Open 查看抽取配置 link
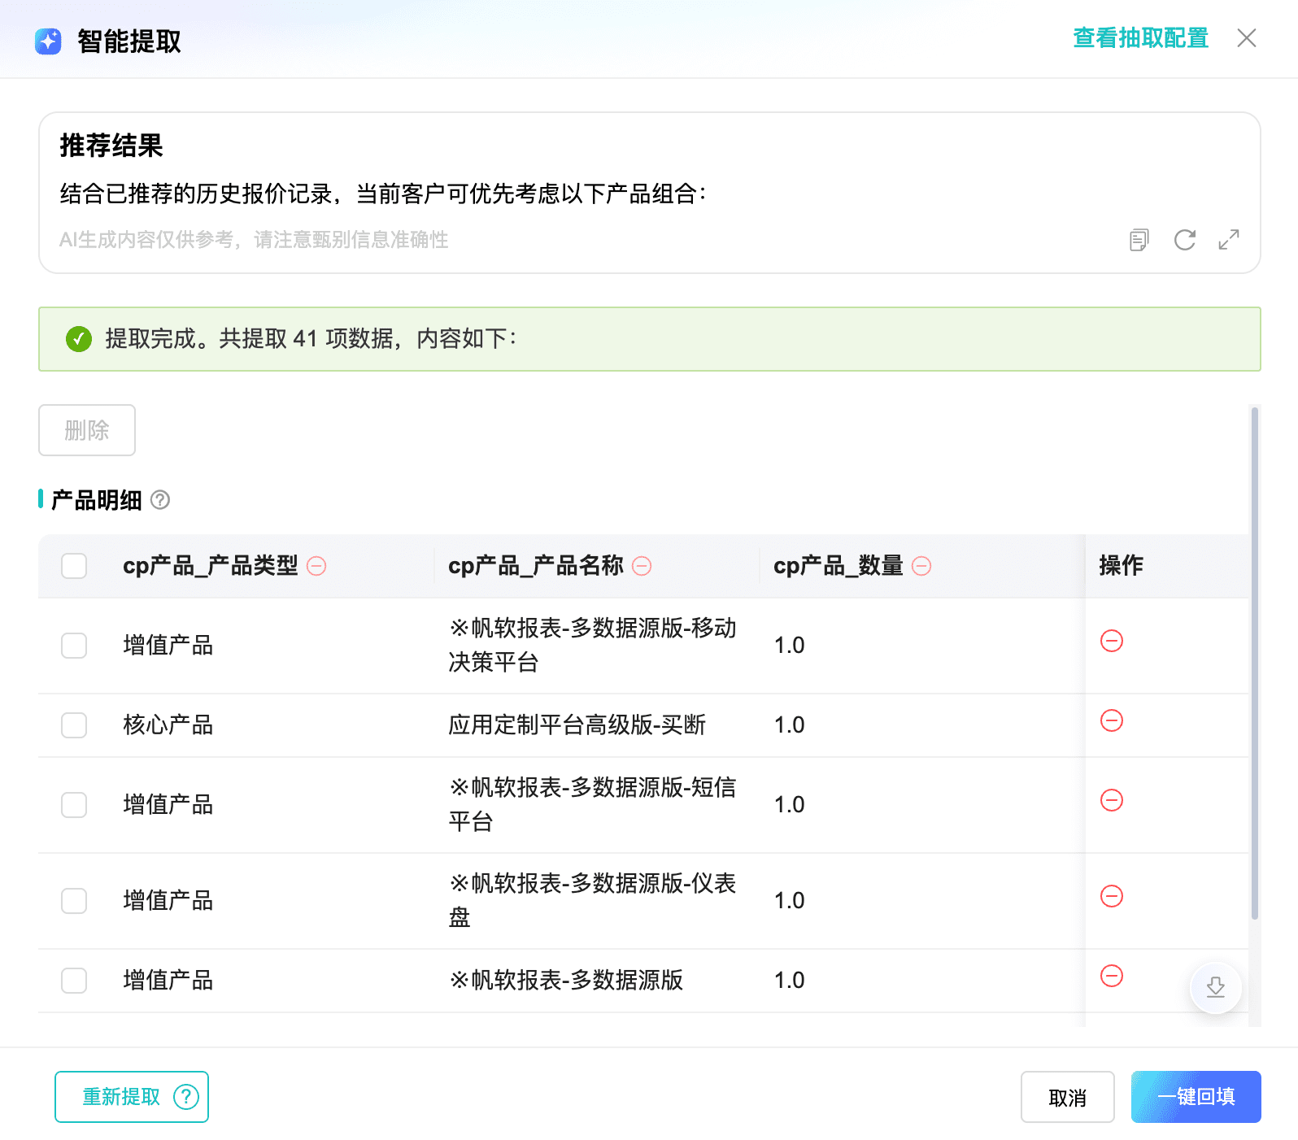The image size is (1298, 1140). 1140,38
